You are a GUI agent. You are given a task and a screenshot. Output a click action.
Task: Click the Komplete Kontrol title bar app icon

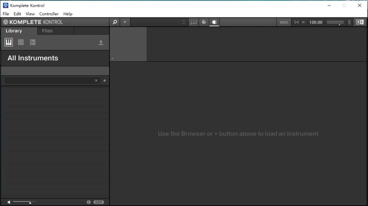(x=6, y=5)
